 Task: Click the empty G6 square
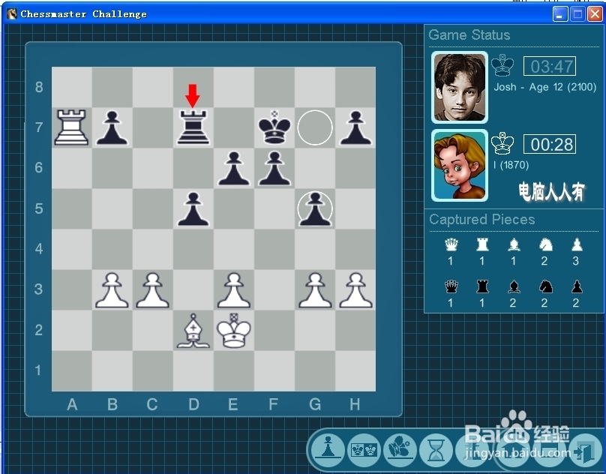315,168
